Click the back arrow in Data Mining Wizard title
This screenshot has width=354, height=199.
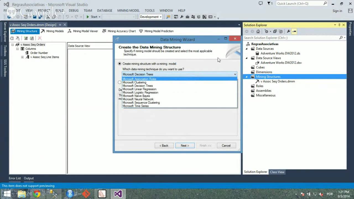click(x=117, y=40)
